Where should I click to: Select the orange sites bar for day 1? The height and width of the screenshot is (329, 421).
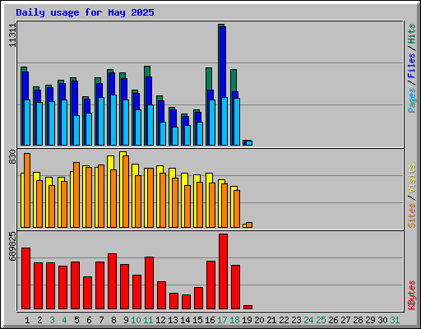(x=27, y=190)
